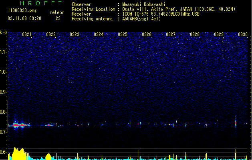This screenshot has height=160, width=252.
Task: Click the large red meteor echo near 0921
Action: point(18,125)
